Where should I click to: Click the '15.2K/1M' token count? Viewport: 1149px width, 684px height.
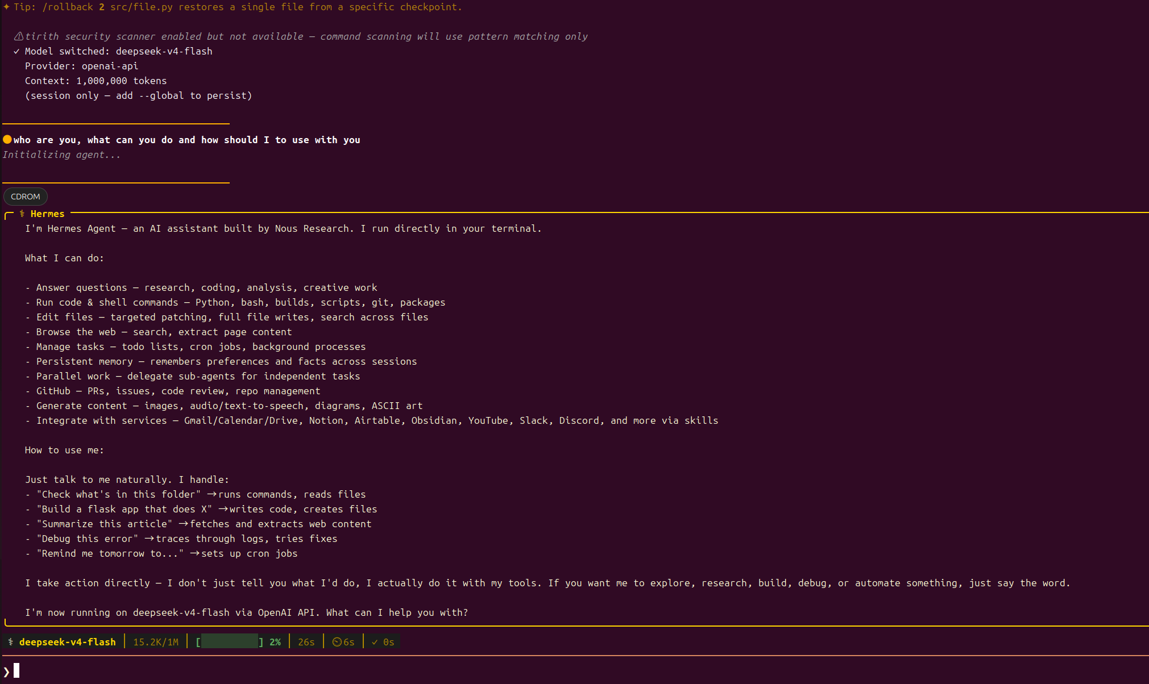click(x=156, y=642)
